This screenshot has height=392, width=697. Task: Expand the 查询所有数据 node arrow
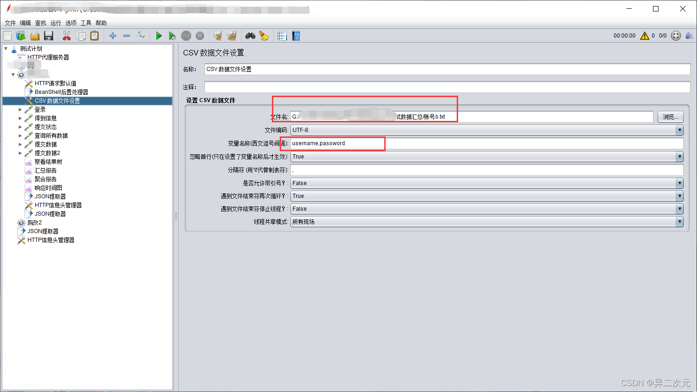click(20, 136)
